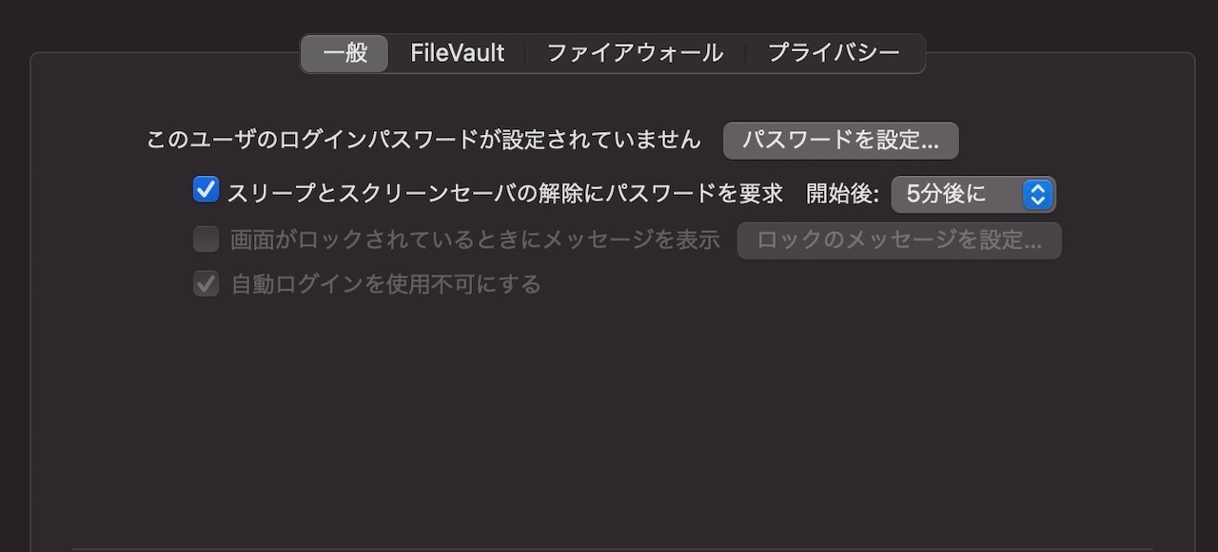The image size is (1218, 552).
Task: Go to the プライバシー tab
Action: [x=834, y=53]
